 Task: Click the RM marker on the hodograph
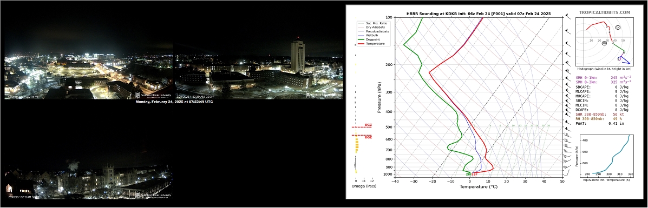(604, 43)
